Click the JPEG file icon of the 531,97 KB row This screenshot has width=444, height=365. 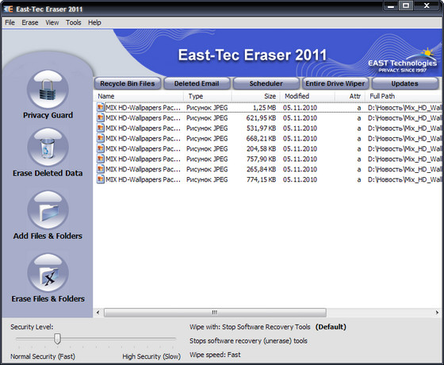100,128
